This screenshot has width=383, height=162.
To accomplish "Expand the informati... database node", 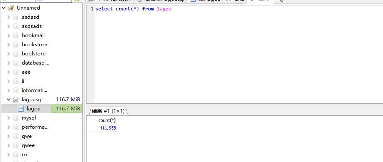I will 8,90.
